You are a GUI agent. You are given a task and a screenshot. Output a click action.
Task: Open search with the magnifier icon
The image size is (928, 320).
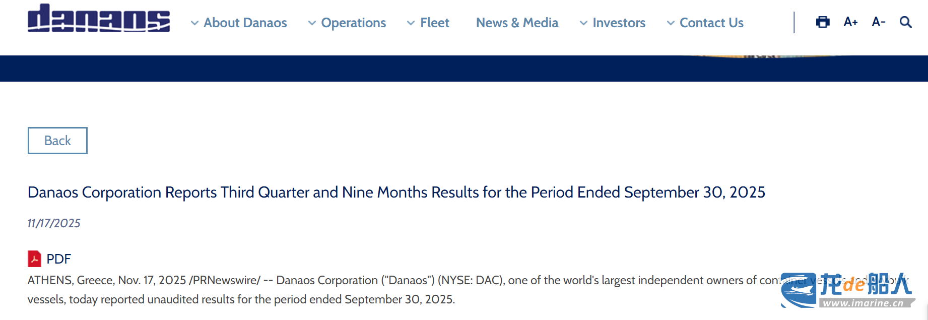[905, 22]
